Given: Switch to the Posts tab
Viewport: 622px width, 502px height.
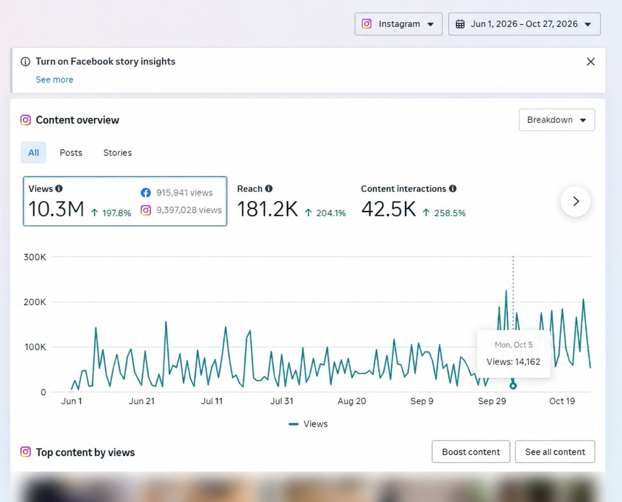Looking at the screenshot, I should coord(71,153).
